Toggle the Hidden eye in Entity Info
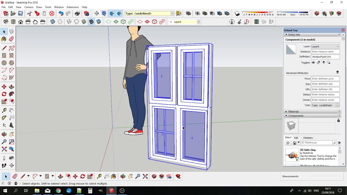This screenshot has height=195, width=347. (x=313, y=63)
